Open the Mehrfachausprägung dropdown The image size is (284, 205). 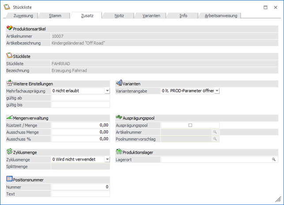107,91
